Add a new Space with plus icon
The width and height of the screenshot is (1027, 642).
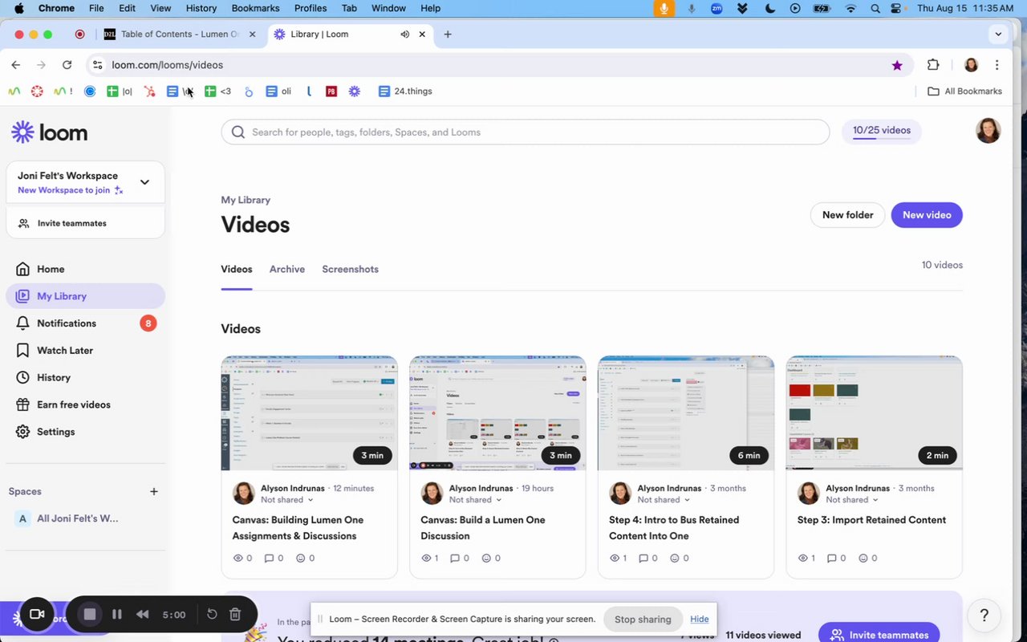pyautogui.click(x=154, y=491)
